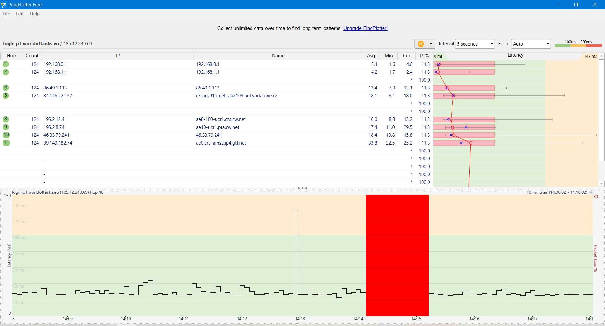Image resolution: width=605 pixels, height=326 pixels.
Task: Pause the trace with the orange button
Action: tap(420, 44)
